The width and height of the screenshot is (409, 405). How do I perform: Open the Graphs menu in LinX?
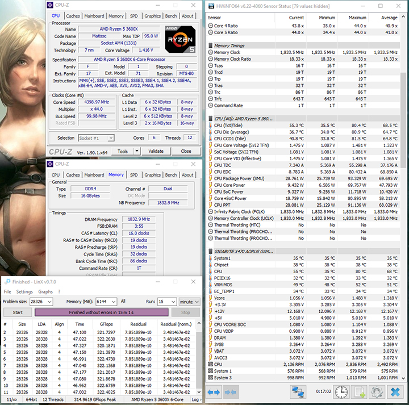tap(45, 291)
